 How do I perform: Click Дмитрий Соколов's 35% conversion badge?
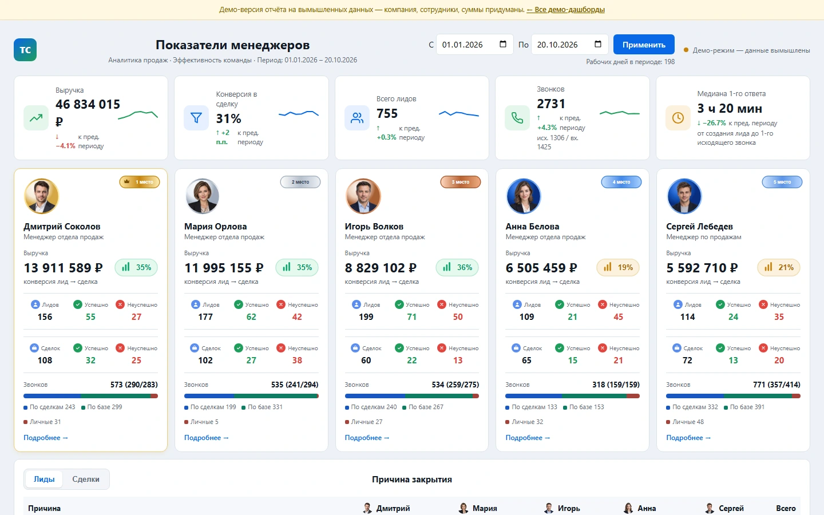136,267
